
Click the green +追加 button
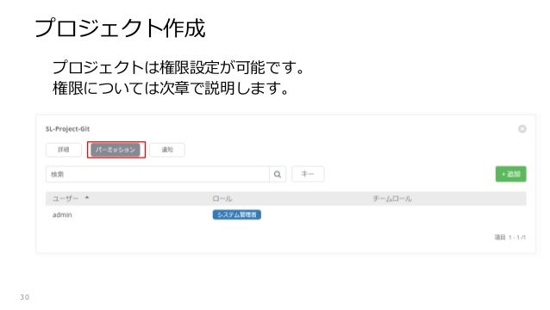[x=510, y=174]
